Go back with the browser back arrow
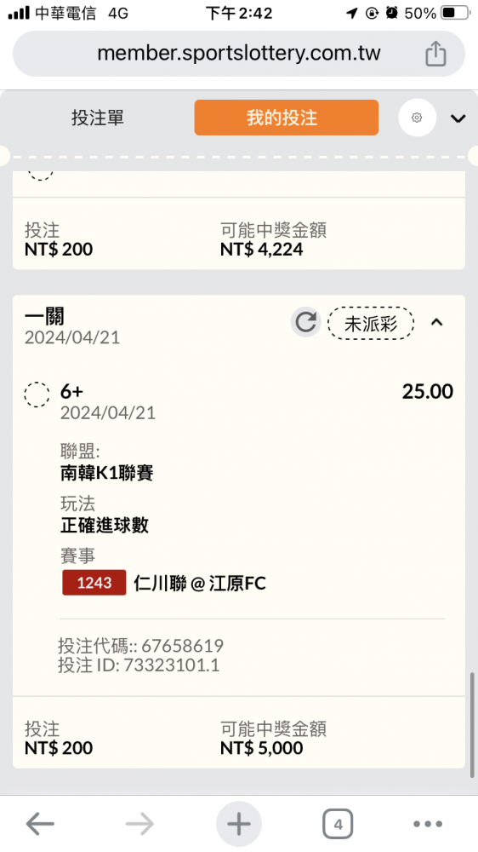Image resolution: width=478 pixels, height=852 pixels. click(x=40, y=824)
